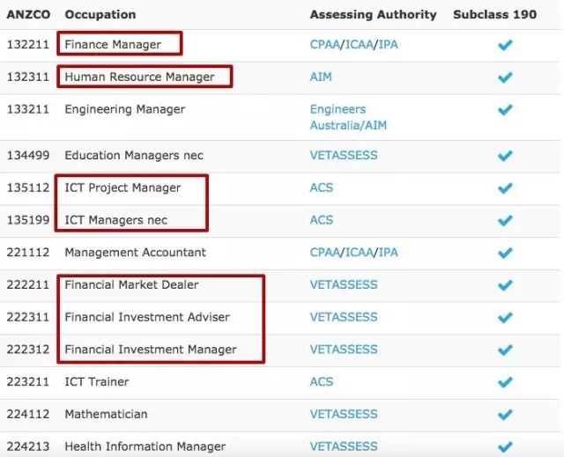
Task: Open the CPAA link for Finance Manager
Action: tap(325, 44)
